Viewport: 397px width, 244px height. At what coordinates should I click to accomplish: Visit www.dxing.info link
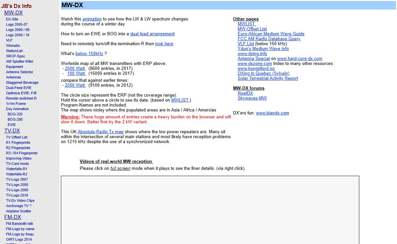pyautogui.click(x=252, y=54)
